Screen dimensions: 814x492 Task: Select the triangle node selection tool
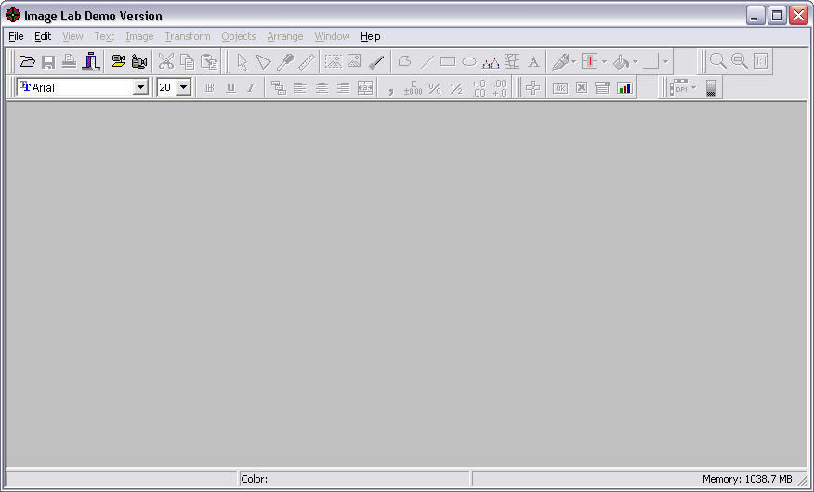pyautogui.click(x=264, y=61)
